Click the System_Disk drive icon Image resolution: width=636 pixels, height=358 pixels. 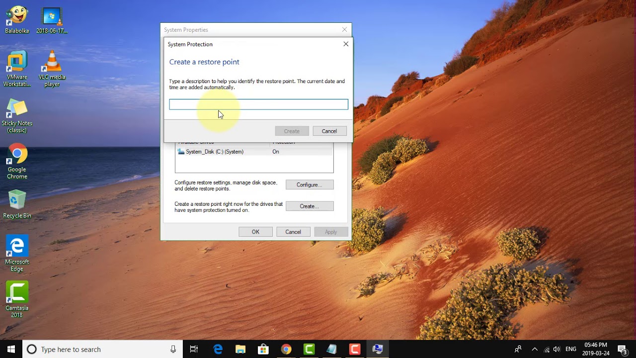(181, 152)
